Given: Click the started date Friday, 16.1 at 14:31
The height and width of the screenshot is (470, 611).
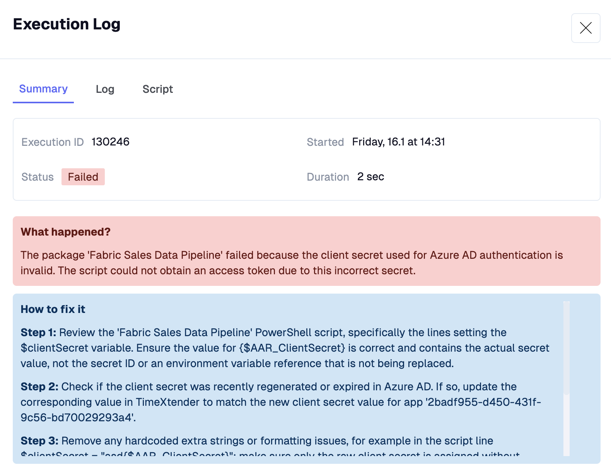Looking at the screenshot, I should 398,142.
